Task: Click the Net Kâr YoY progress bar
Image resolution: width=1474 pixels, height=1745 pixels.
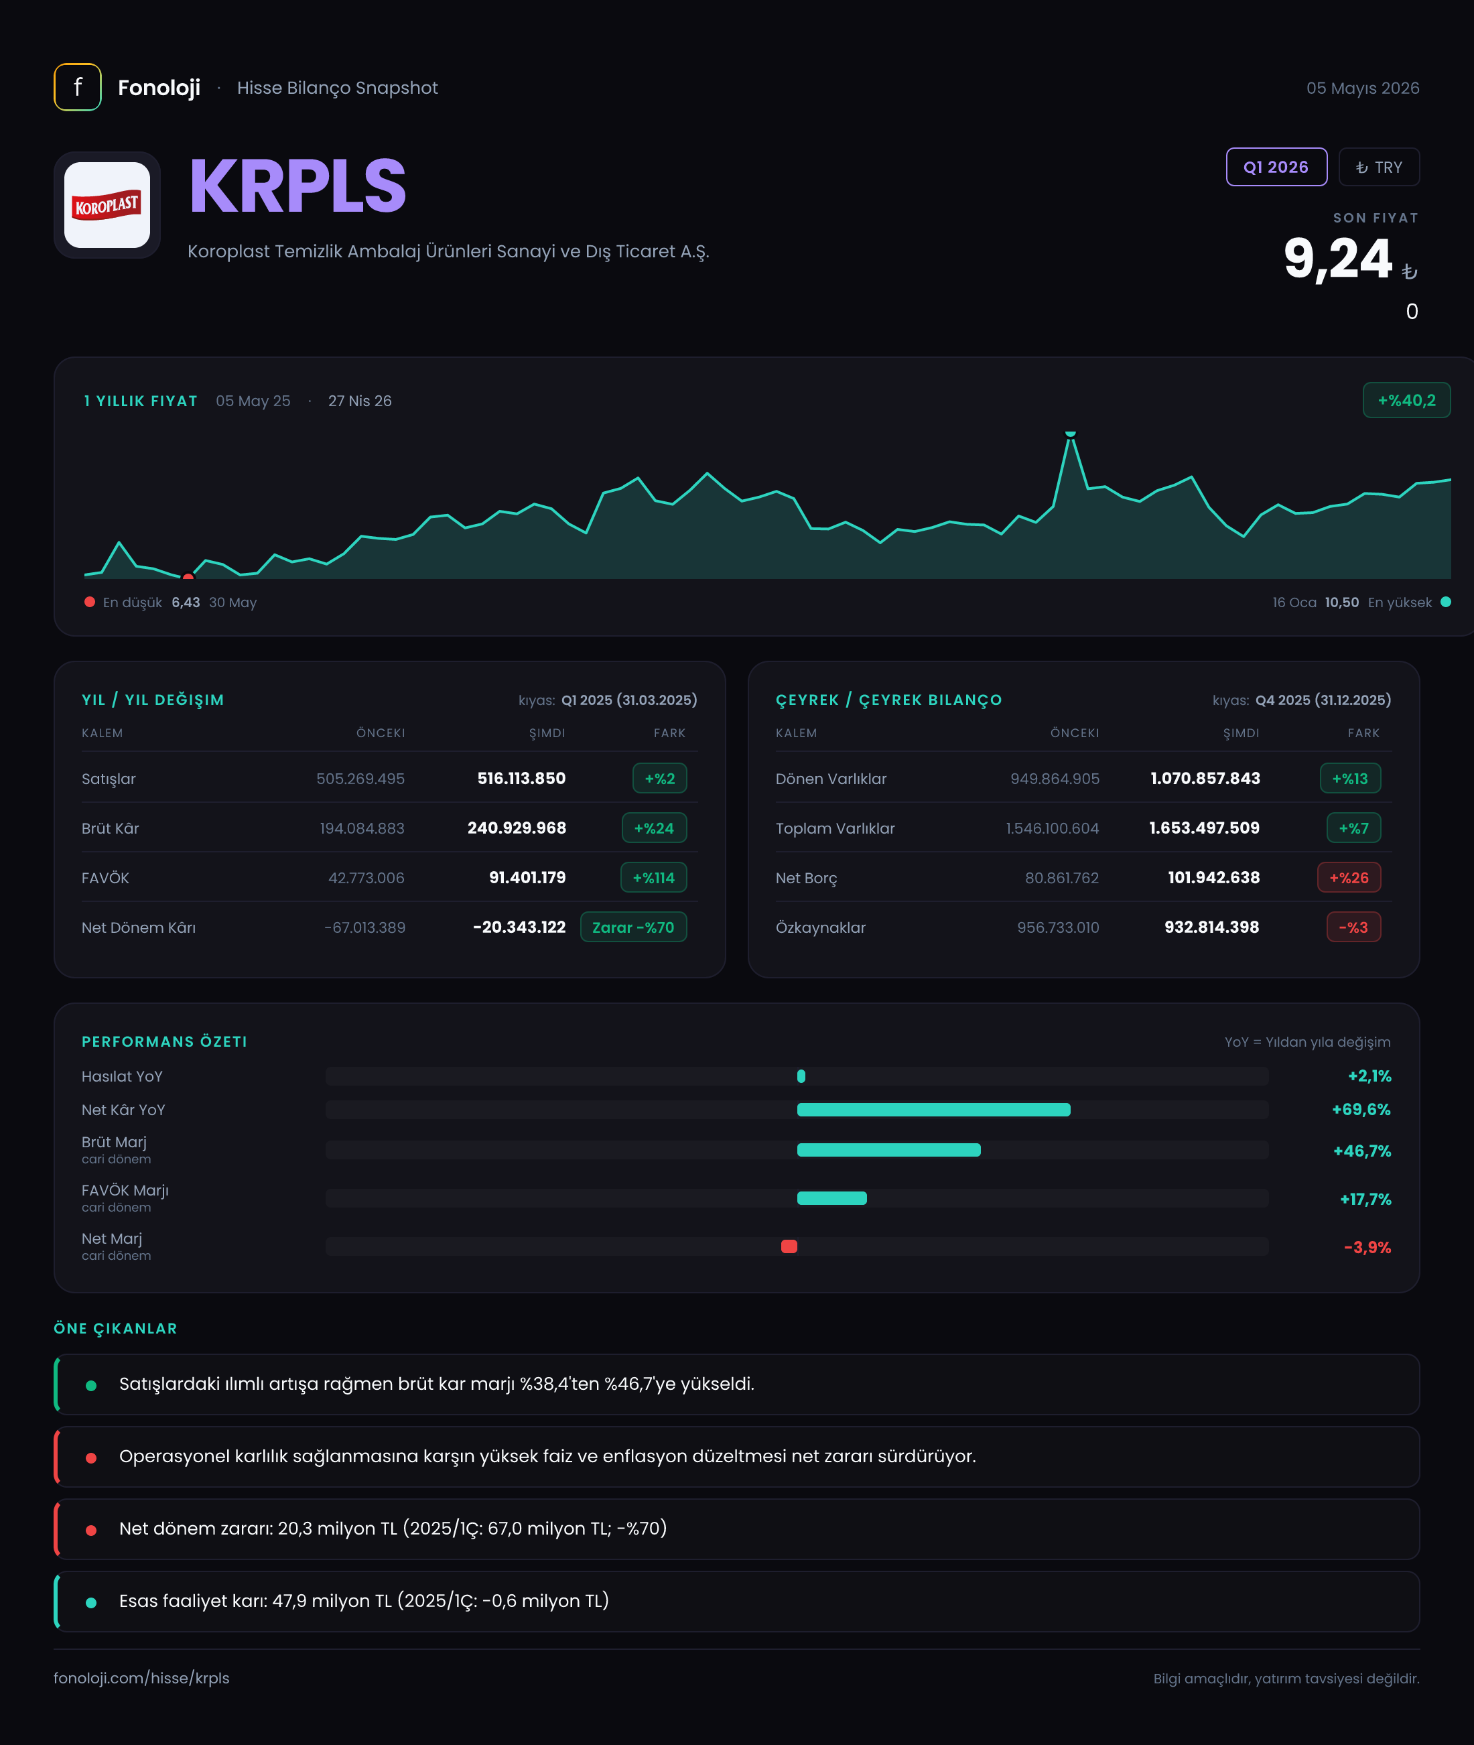Action: (x=797, y=1109)
